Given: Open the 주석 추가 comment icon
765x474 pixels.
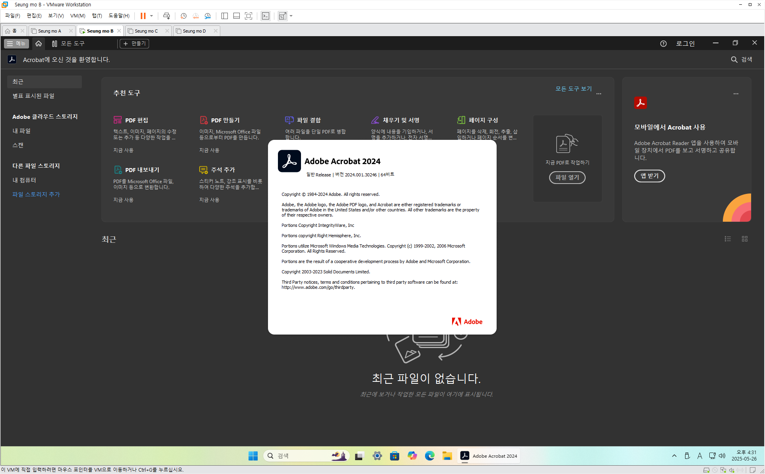Looking at the screenshot, I should click(203, 170).
